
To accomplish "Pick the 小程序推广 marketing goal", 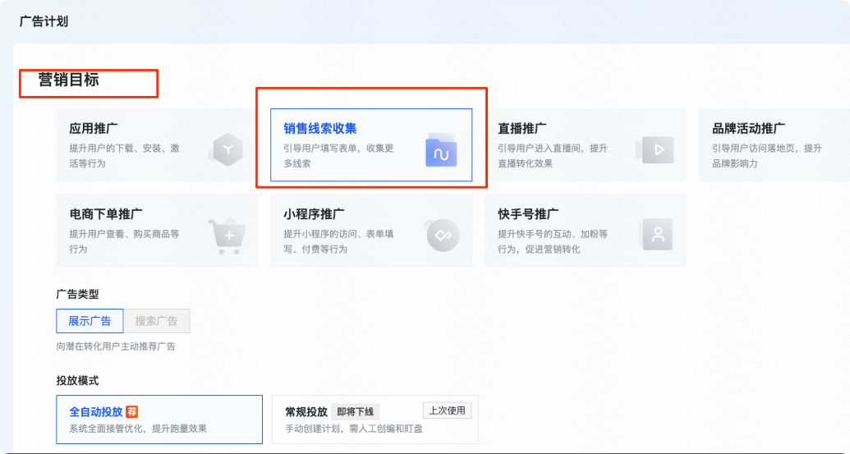I will 371,230.
